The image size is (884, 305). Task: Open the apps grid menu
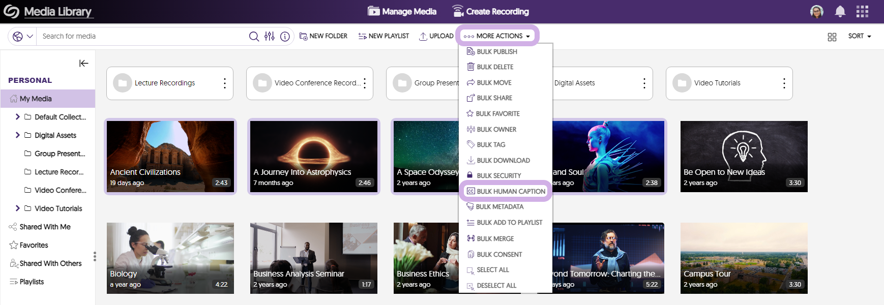pos(862,11)
